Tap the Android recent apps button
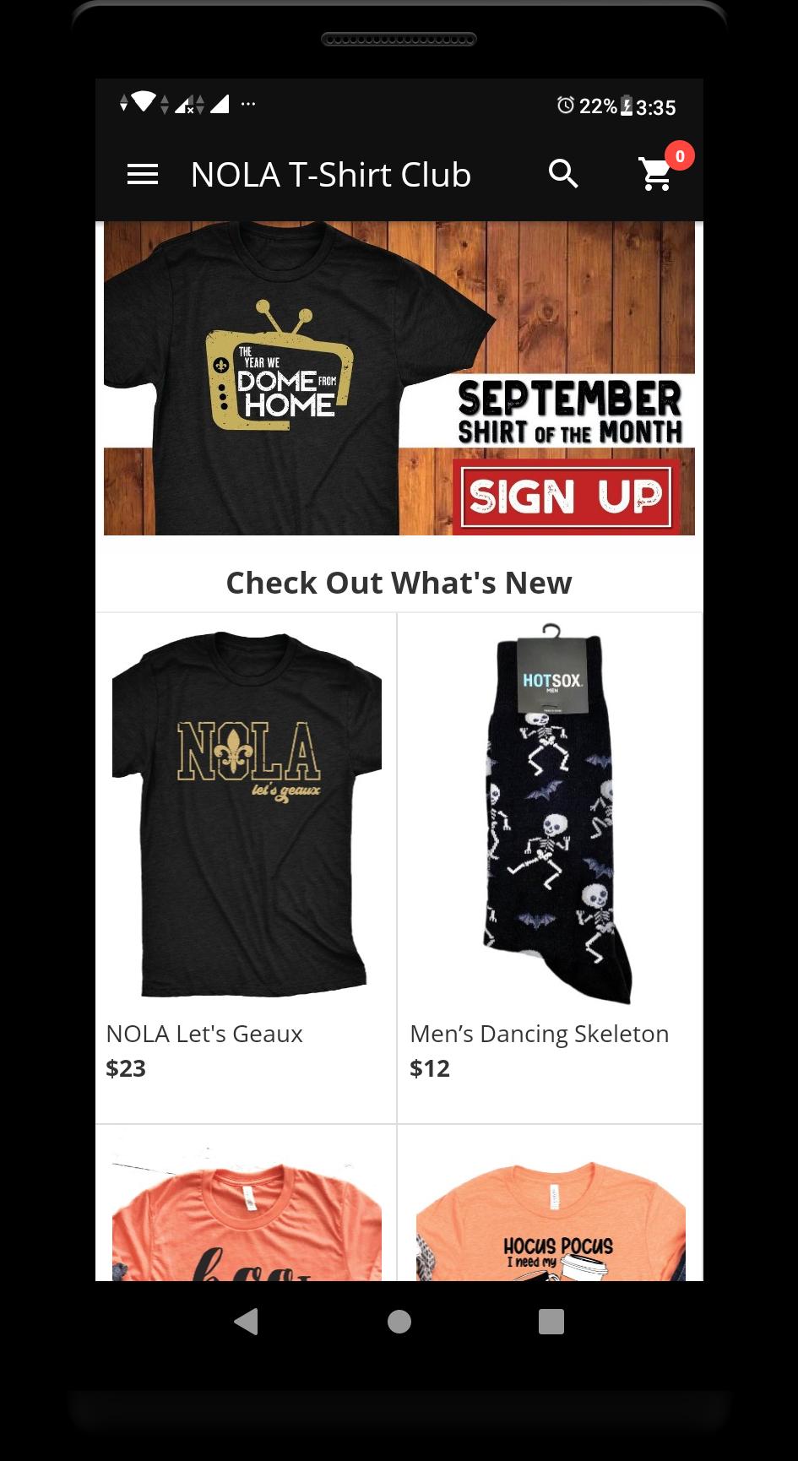 tap(551, 1322)
